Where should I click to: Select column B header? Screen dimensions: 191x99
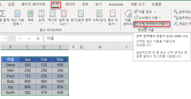tap(10, 47)
